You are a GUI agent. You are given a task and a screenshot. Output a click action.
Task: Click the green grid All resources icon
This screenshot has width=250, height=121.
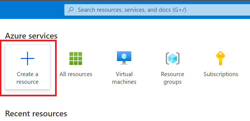point(76,58)
